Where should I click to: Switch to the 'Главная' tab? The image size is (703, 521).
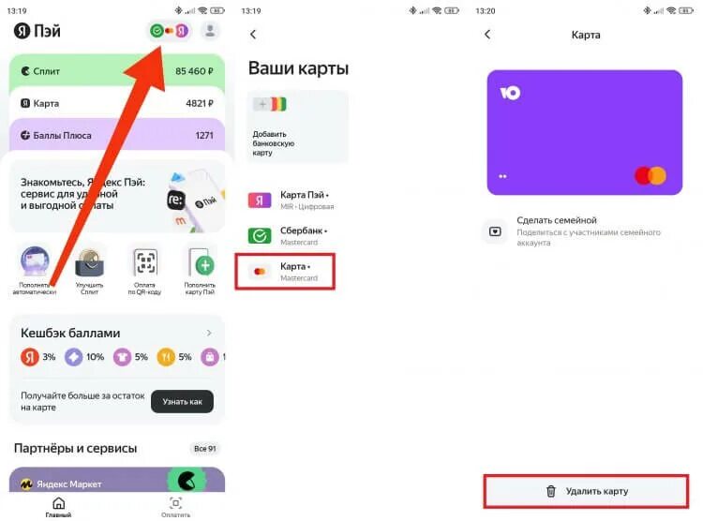[59, 507]
